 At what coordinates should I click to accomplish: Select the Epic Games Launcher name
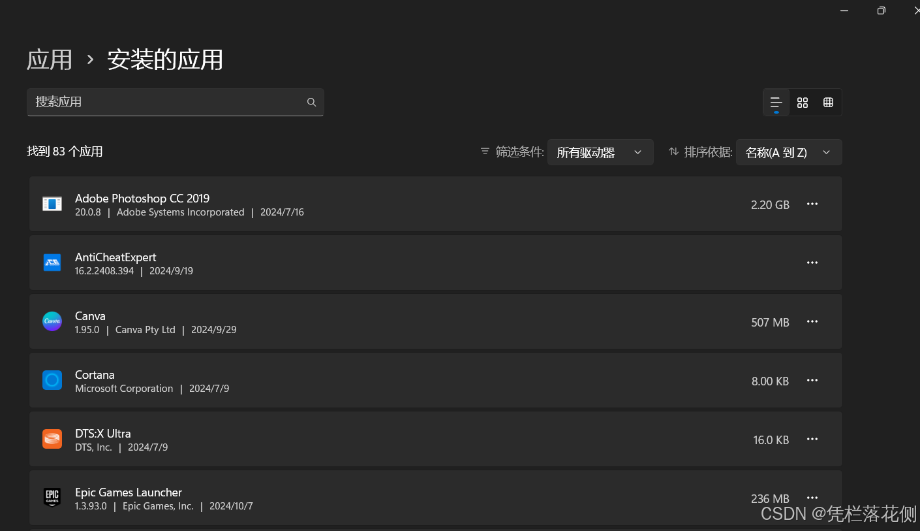[x=129, y=492]
